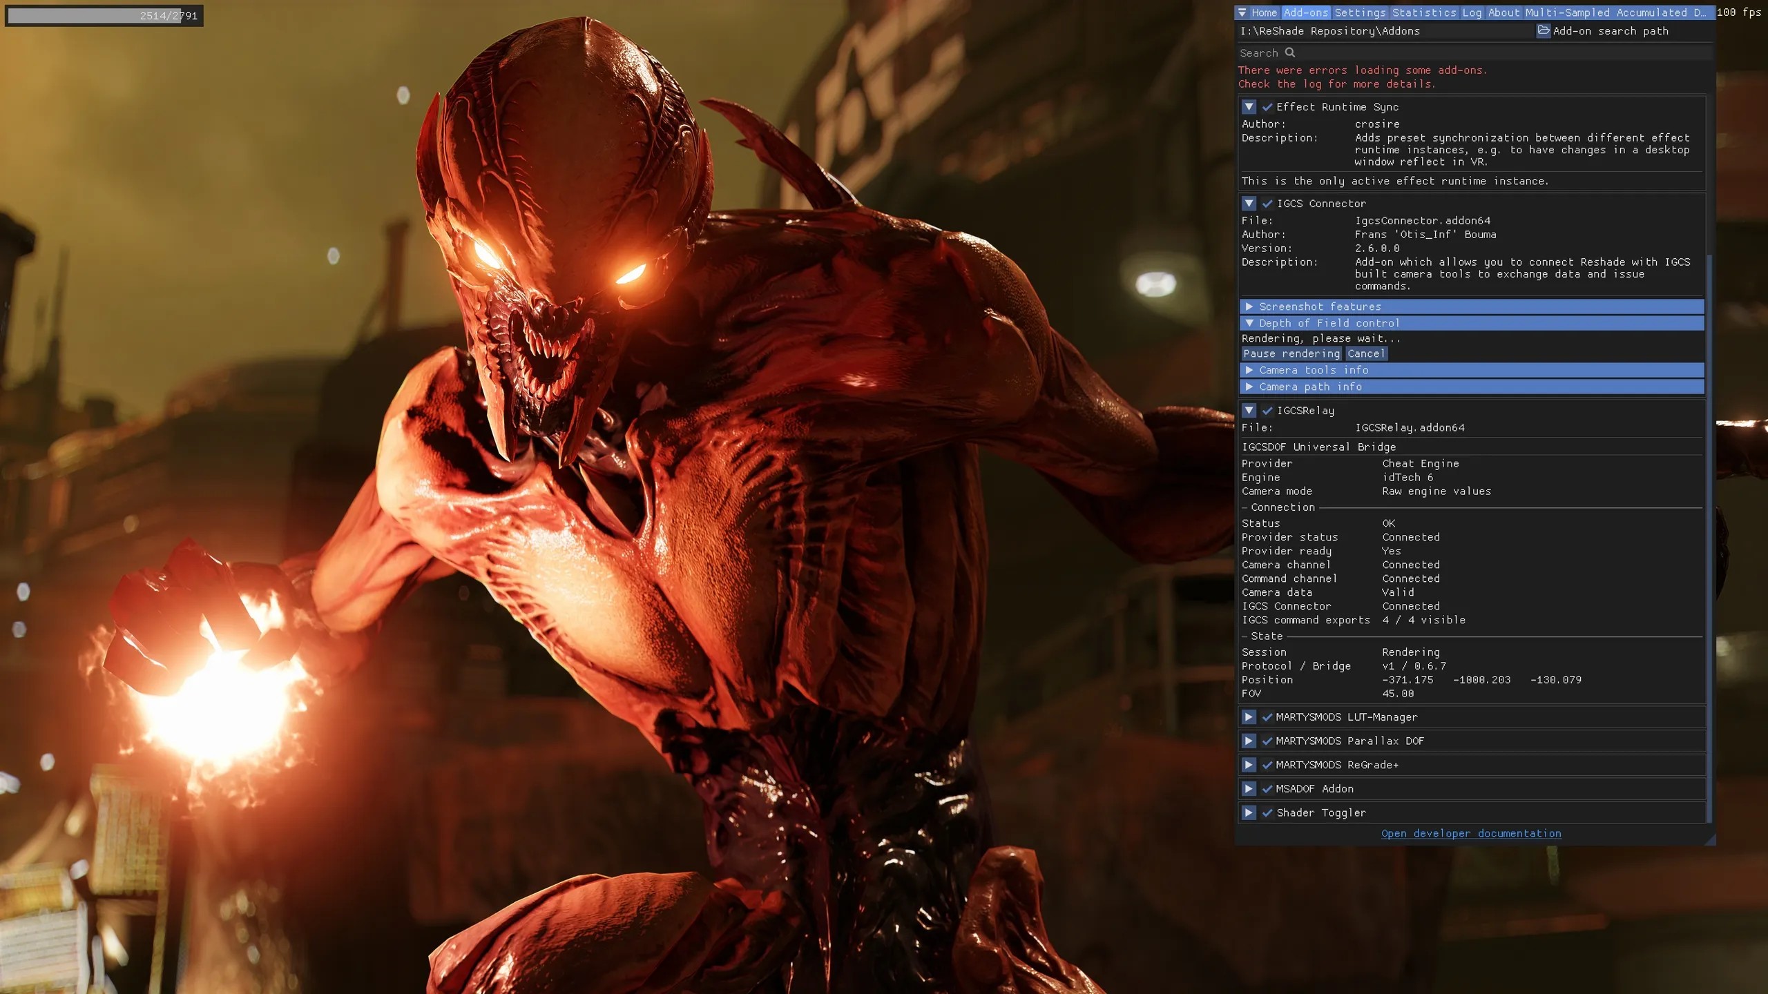Collapse the ReShade overlay window with the title triangle

tap(1242, 12)
